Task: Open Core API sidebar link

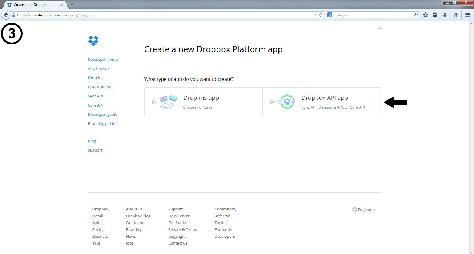Action: point(95,105)
